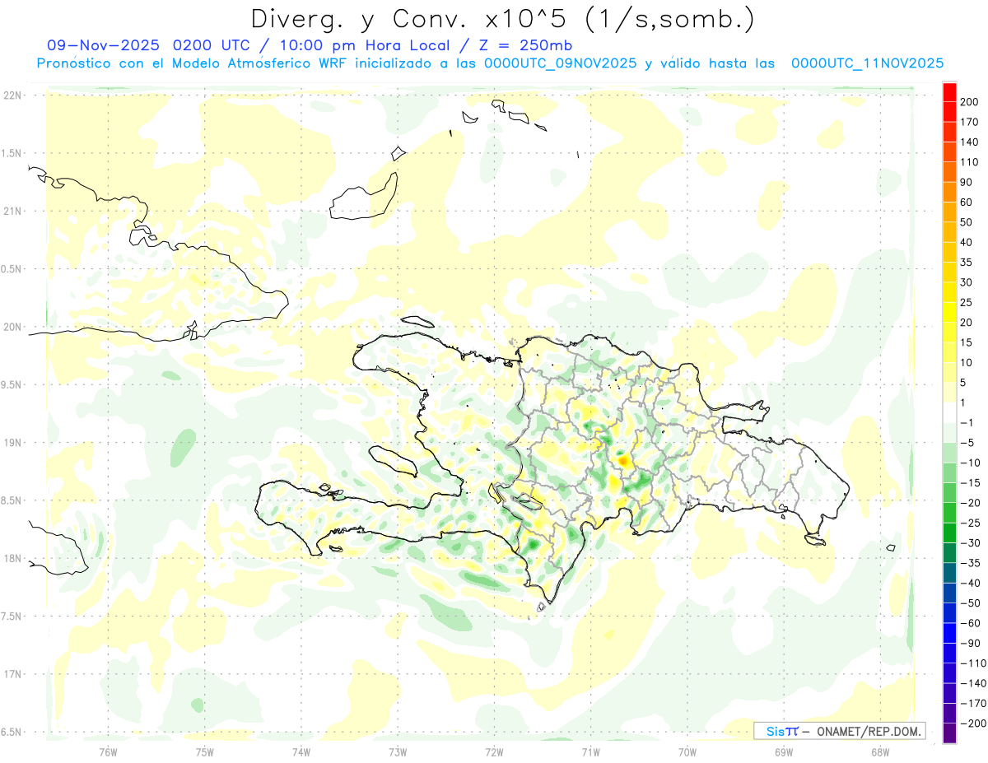Viewport: 988px width, 763px height.
Task: Click the '6.5N' latitude label
Action: tap(12, 732)
